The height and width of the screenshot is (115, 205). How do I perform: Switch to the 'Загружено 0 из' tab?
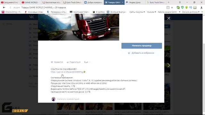click(x=10, y=2)
